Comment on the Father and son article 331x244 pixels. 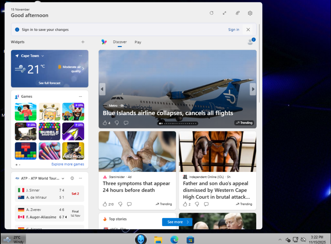(x=206, y=204)
